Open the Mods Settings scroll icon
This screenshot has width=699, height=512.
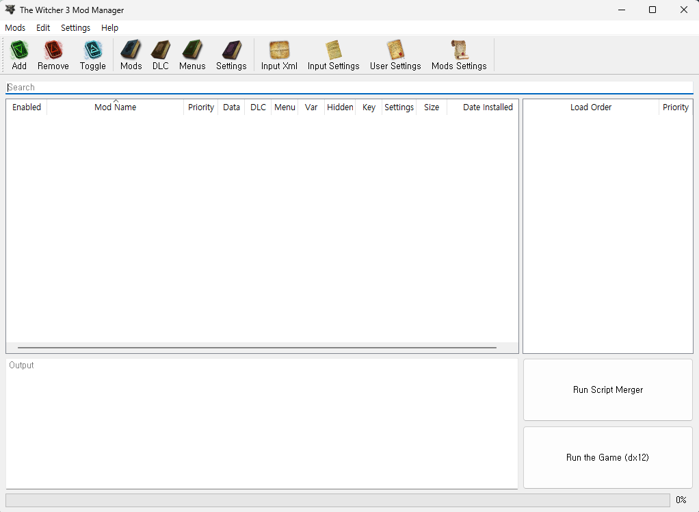(459, 50)
